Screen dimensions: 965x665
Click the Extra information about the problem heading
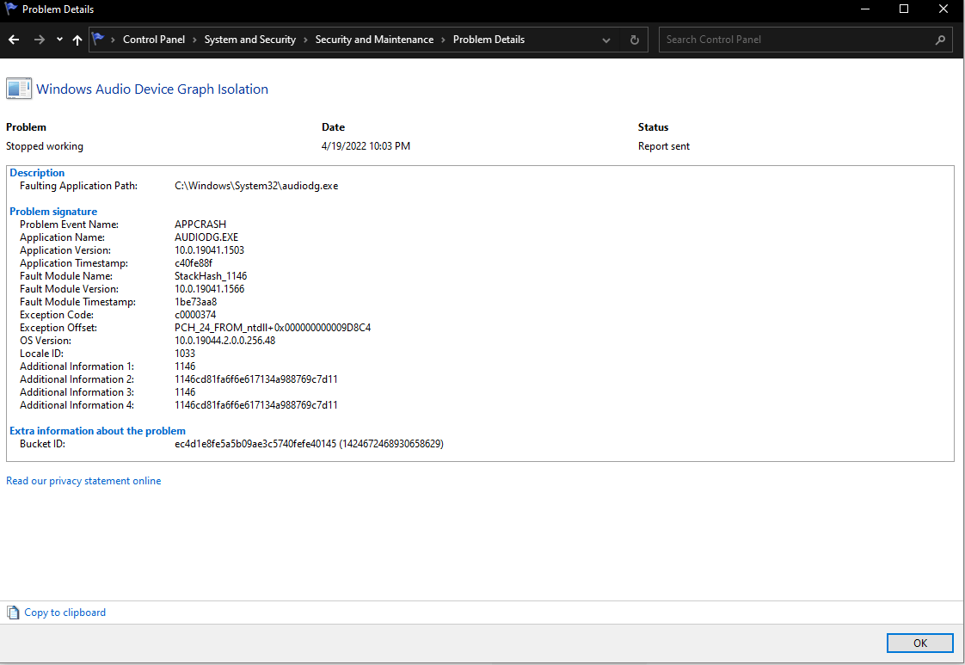[x=97, y=431]
